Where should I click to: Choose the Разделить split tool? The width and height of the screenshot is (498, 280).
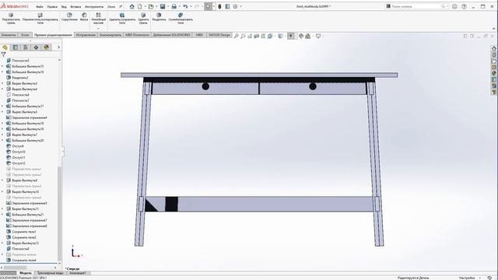[x=159, y=17]
